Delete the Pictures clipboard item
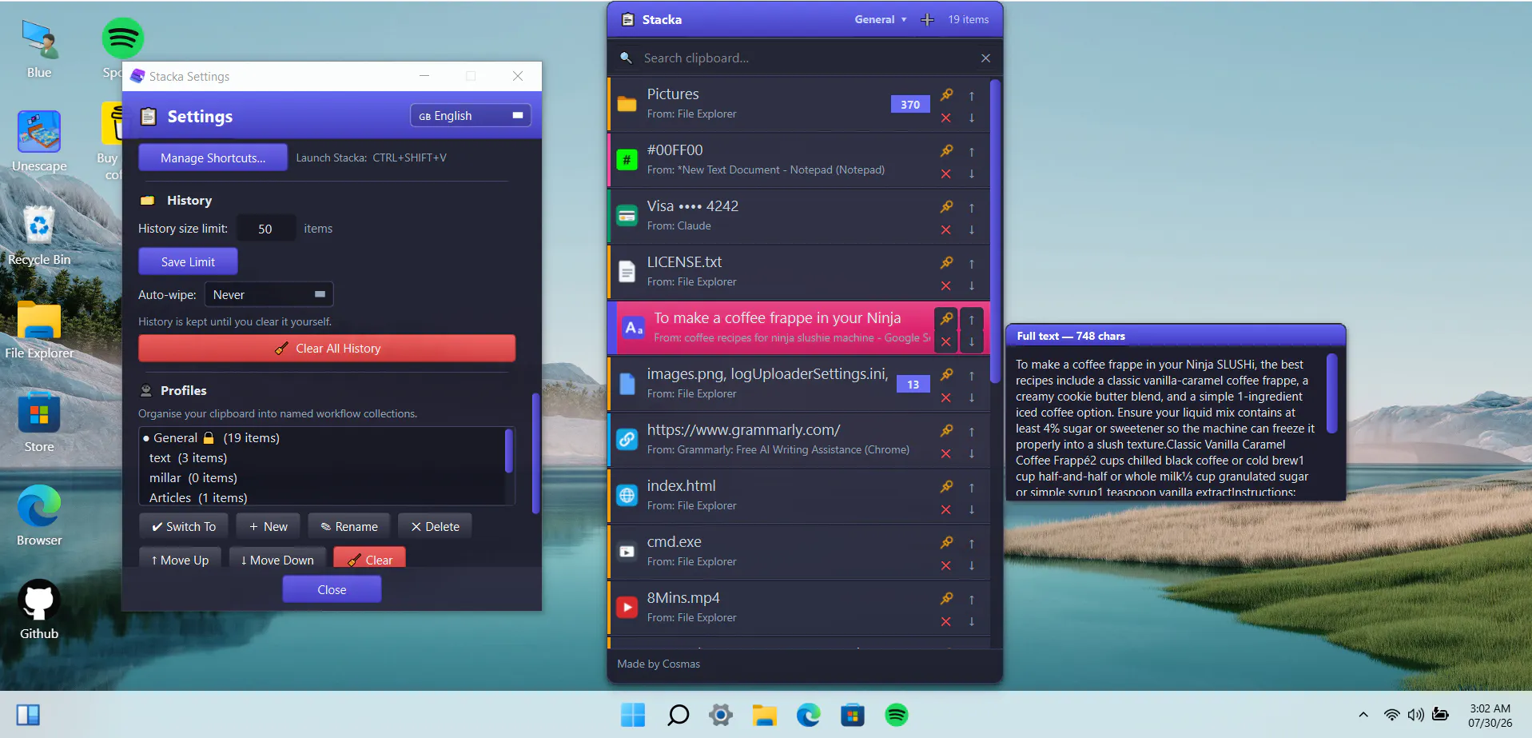This screenshot has height=738, width=1532. (946, 118)
